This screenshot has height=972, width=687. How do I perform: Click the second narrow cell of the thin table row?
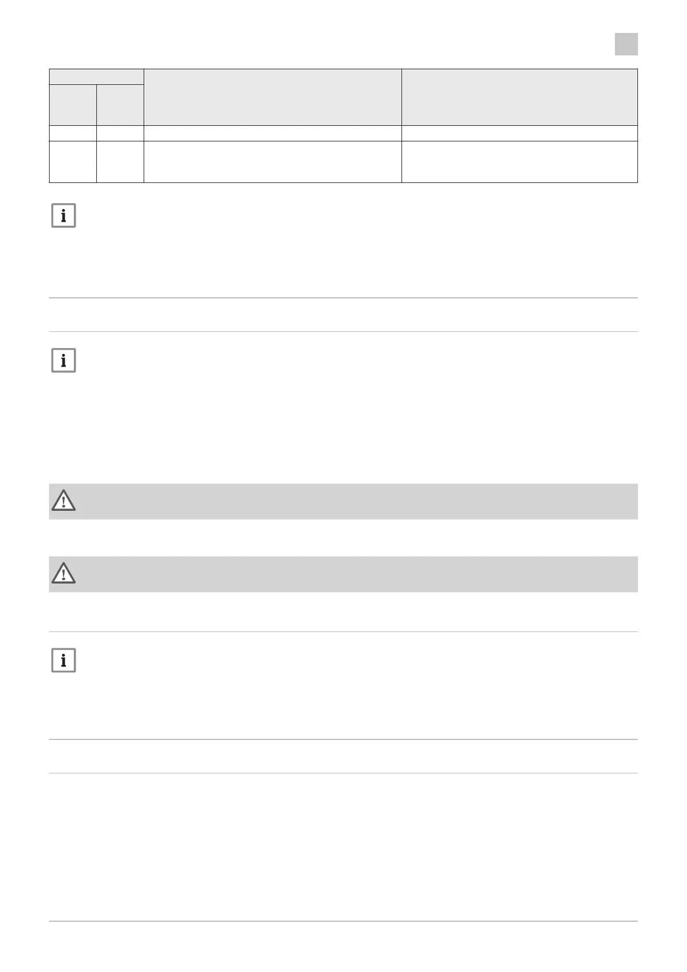tap(120, 133)
